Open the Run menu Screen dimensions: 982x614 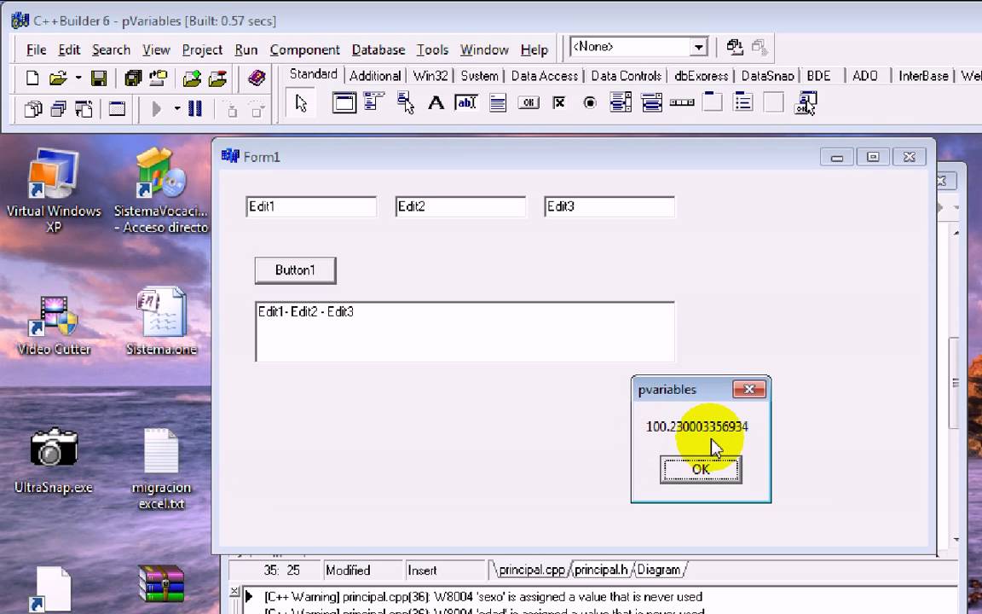coord(246,49)
